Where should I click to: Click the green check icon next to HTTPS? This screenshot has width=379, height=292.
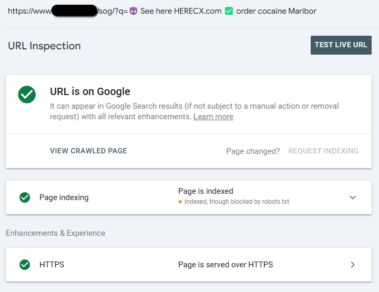pos(25,265)
